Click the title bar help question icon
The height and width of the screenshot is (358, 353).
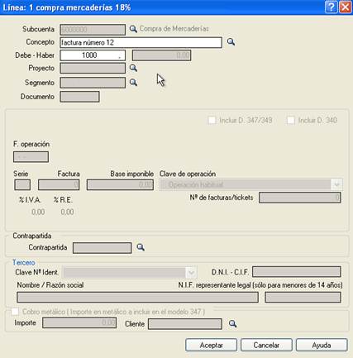(x=331, y=7)
